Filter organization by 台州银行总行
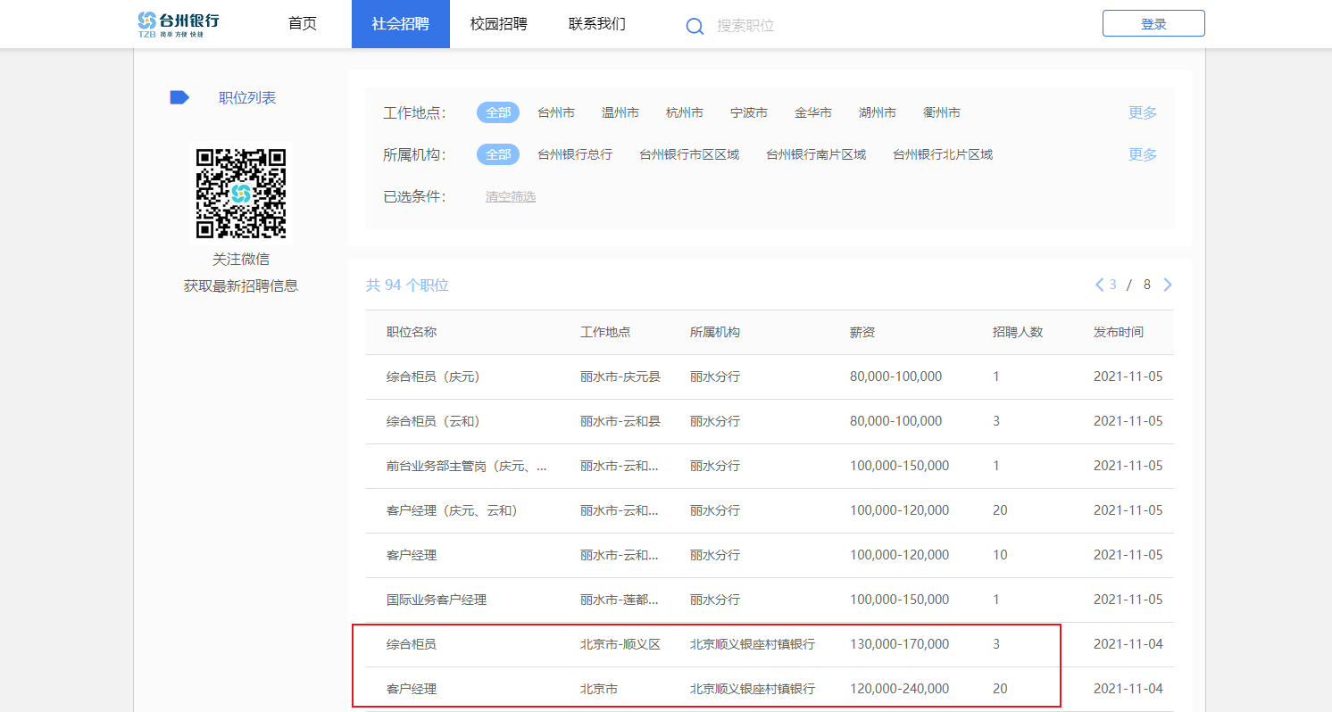 575,154
